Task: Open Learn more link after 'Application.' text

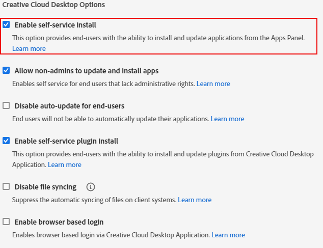Action: tap(65, 165)
